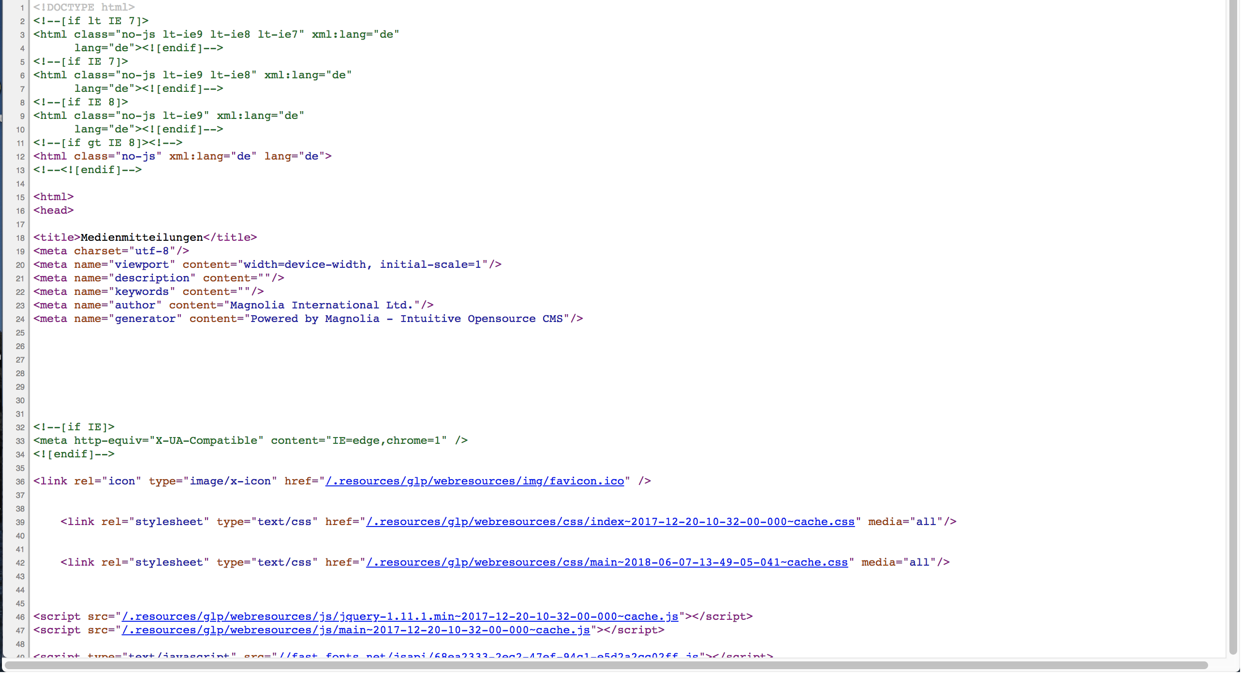This screenshot has height=673, width=1241.
Task: Click the "utf-8" charset value
Action: pos(152,251)
